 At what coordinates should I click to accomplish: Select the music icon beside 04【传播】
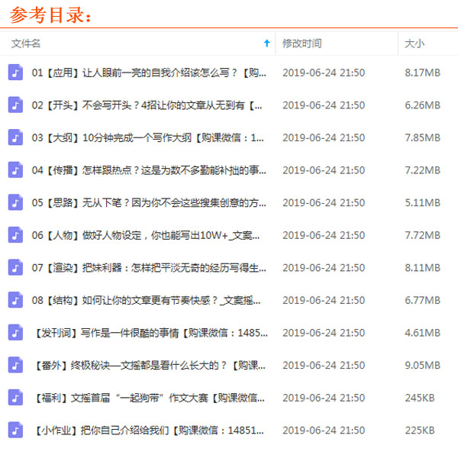(15, 169)
